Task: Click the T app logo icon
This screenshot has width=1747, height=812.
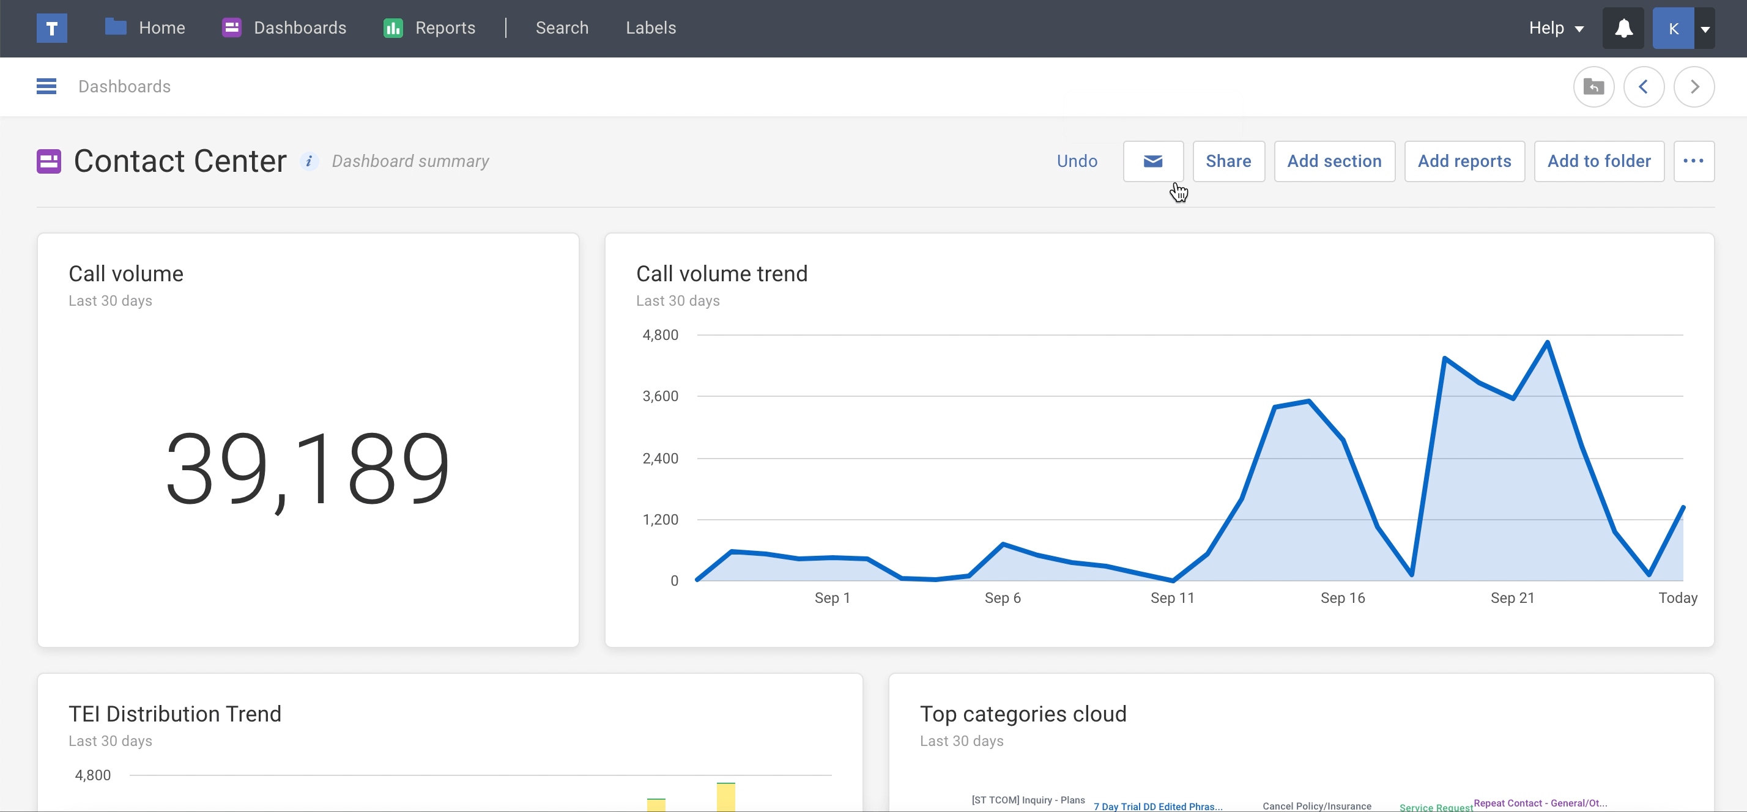Action: pyautogui.click(x=51, y=29)
